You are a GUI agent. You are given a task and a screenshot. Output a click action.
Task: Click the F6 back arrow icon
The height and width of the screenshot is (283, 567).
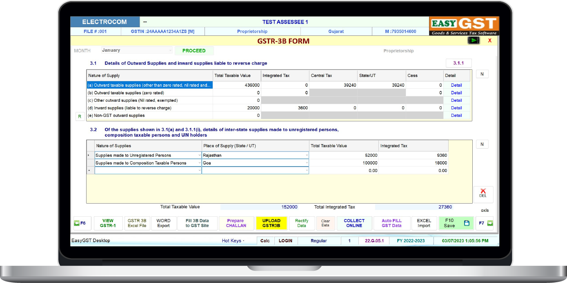point(77,223)
